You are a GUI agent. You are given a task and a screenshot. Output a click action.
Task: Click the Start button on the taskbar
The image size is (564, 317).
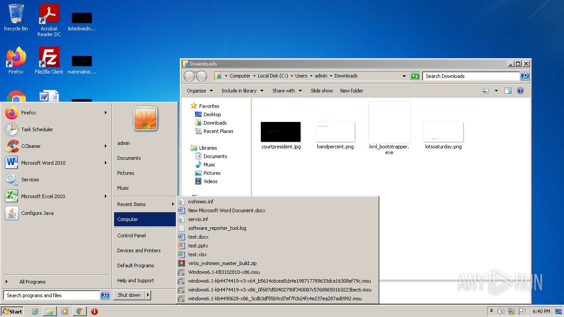click(12, 311)
